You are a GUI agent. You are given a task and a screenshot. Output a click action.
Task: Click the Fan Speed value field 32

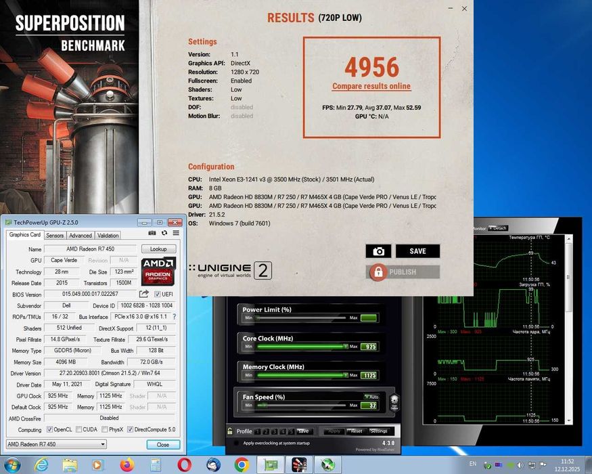tap(369, 406)
